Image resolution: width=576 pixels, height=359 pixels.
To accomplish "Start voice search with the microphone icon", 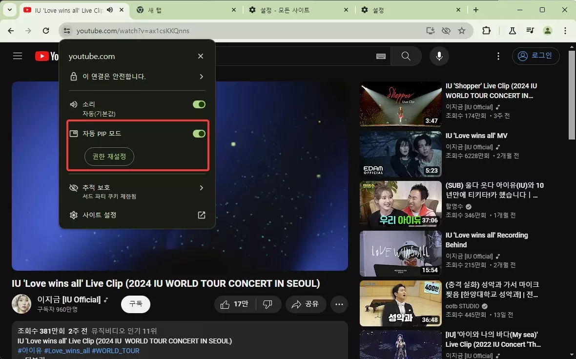I will pos(438,56).
